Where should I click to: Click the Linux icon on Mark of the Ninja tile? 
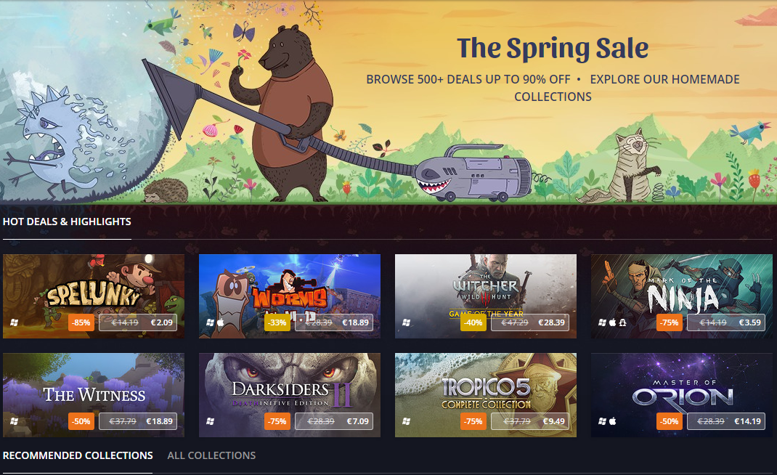pos(623,322)
